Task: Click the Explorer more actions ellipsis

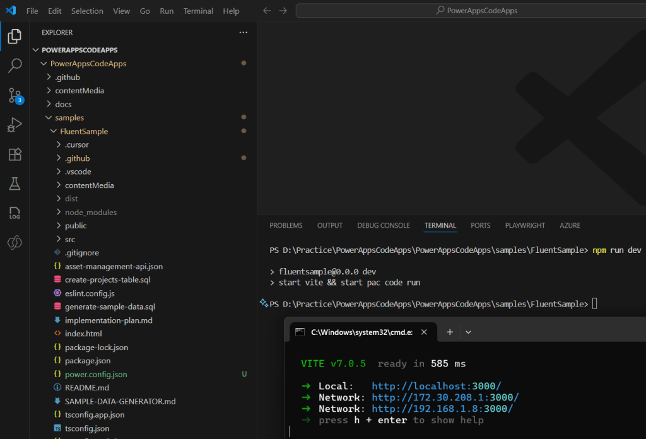Action: (244, 32)
